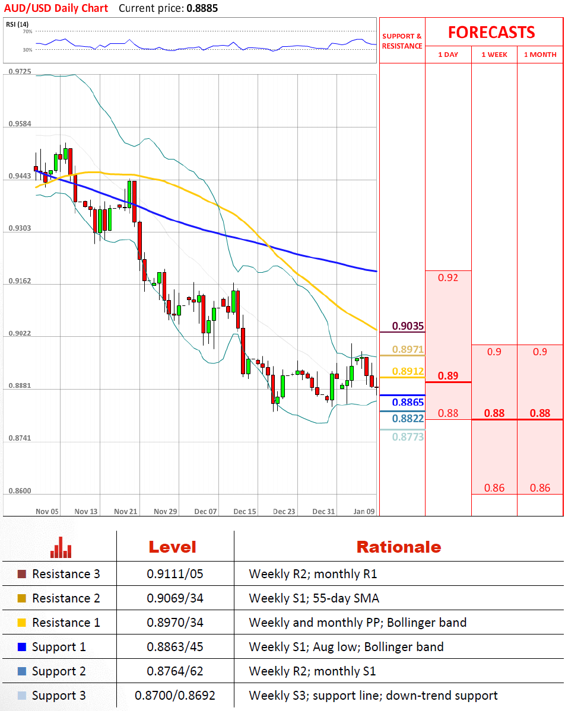Click the 0.9 value in 1 week column
The height and width of the screenshot is (711, 565).
(x=494, y=352)
